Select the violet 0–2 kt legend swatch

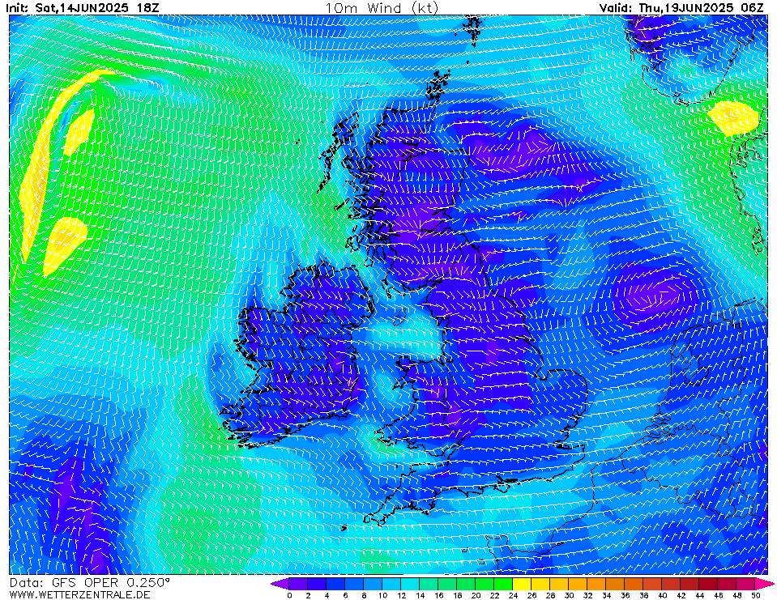[x=298, y=584]
